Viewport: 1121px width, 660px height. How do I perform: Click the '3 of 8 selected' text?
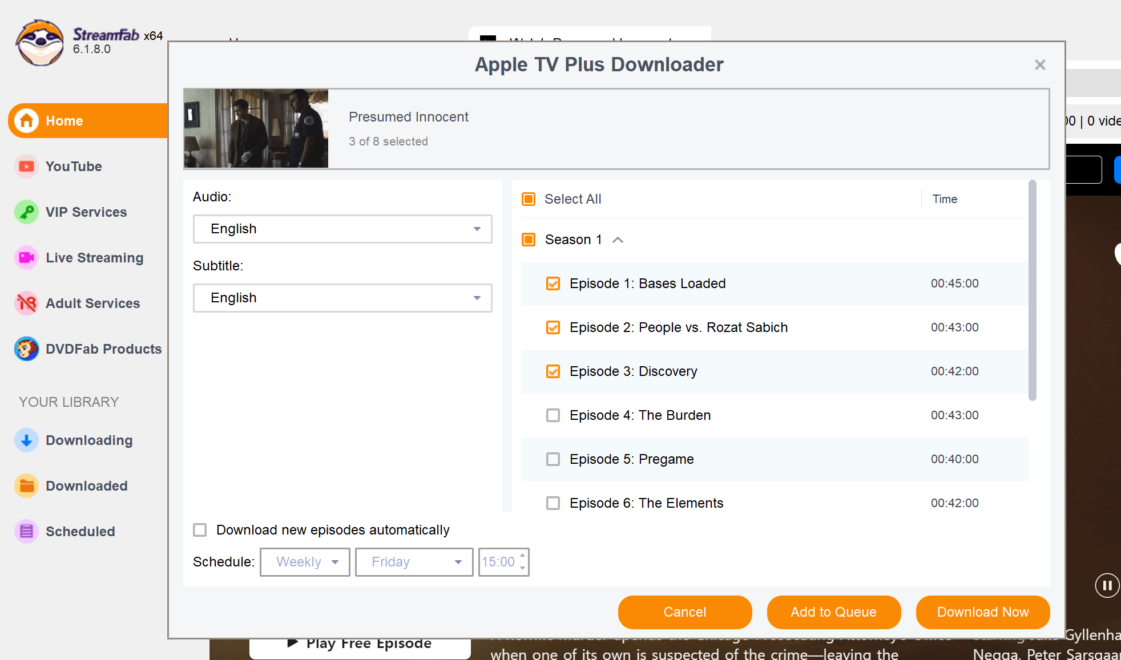tap(388, 141)
